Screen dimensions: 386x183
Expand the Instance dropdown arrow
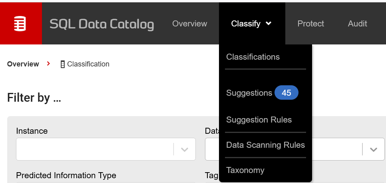(x=185, y=149)
